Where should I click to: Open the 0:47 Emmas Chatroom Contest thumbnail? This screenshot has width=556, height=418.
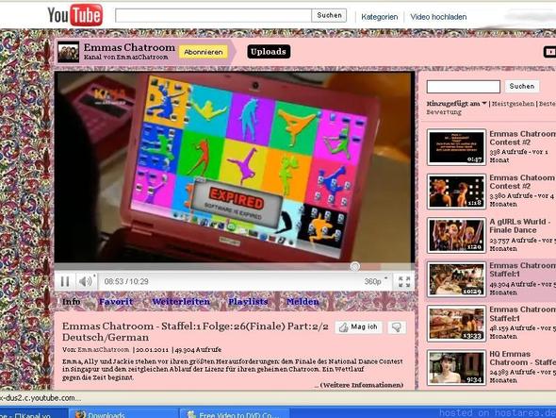point(456,147)
